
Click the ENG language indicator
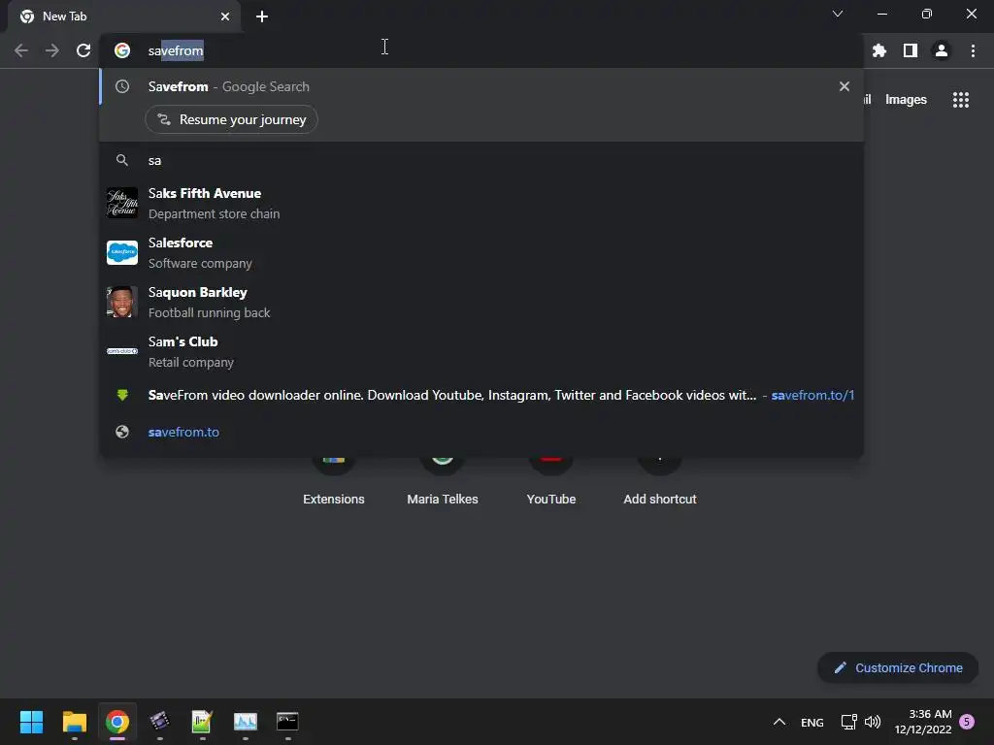[812, 722]
